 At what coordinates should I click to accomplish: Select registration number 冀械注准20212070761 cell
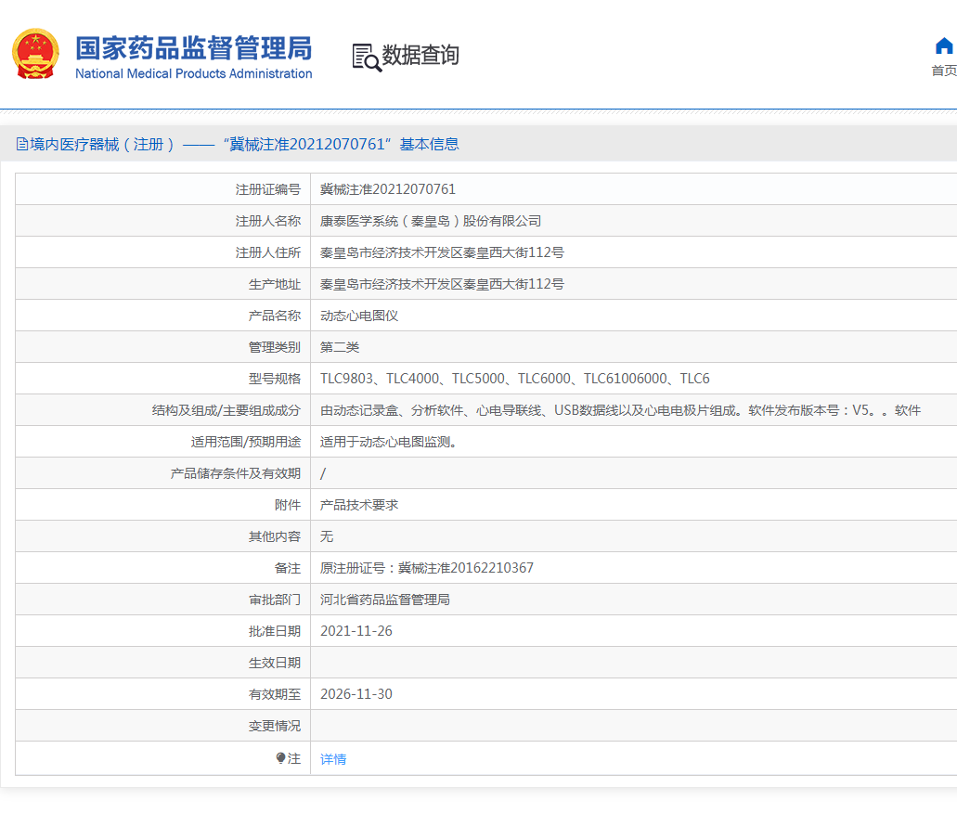(x=388, y=189)
